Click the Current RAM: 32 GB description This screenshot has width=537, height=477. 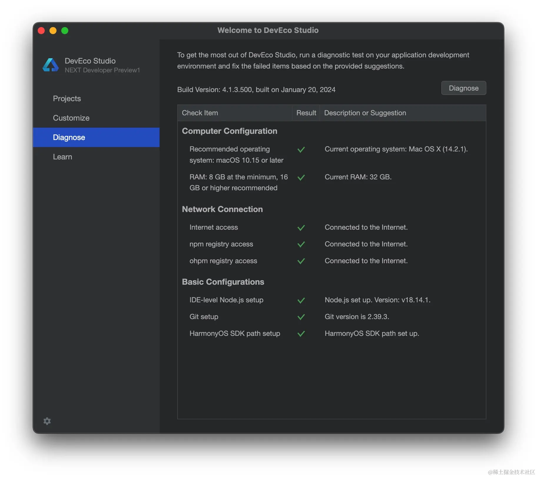tap(358, 177)
